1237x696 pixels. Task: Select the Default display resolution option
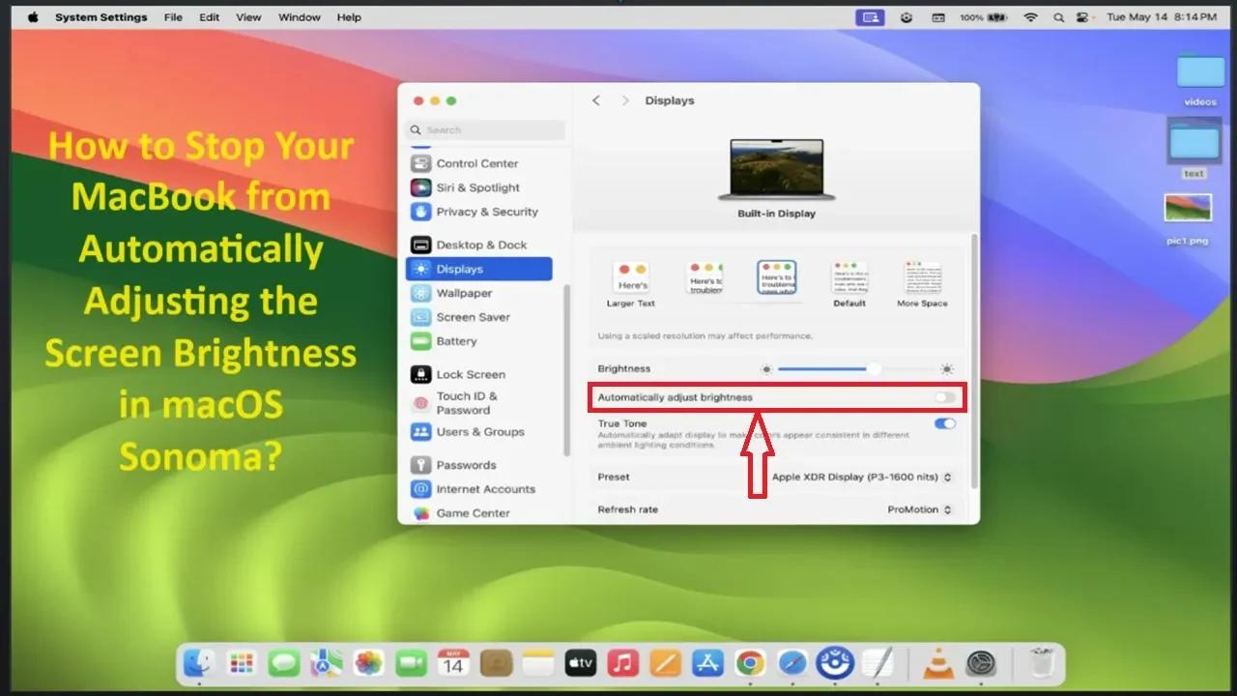[849, 278]
